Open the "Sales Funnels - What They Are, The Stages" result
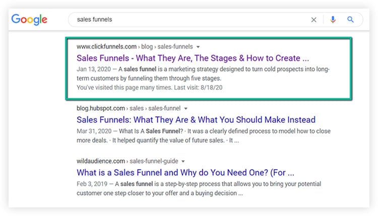The image size is (378, 216). (x=193, y=58)
